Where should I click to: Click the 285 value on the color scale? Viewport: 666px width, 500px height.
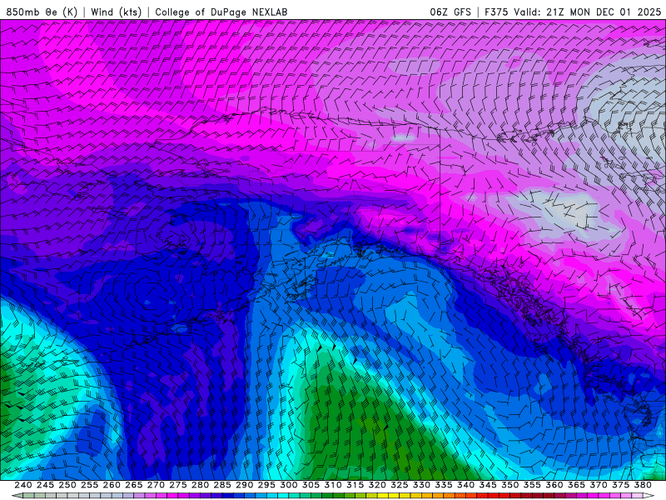(222, 485)
